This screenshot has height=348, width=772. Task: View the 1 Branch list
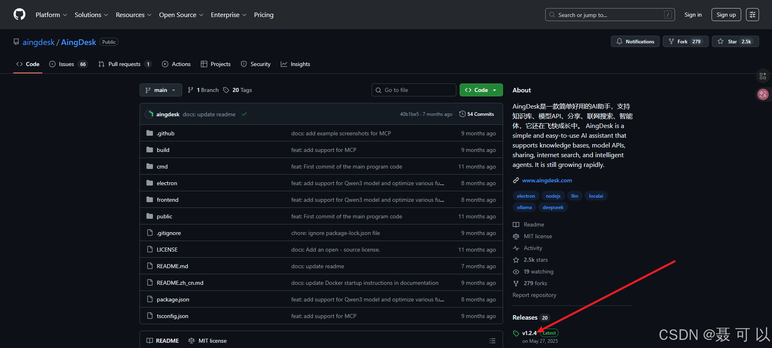click(x=203, y=90)
